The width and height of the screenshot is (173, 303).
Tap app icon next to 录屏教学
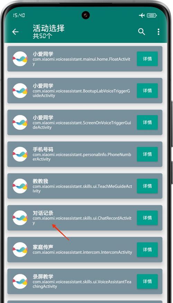[20, 281]
